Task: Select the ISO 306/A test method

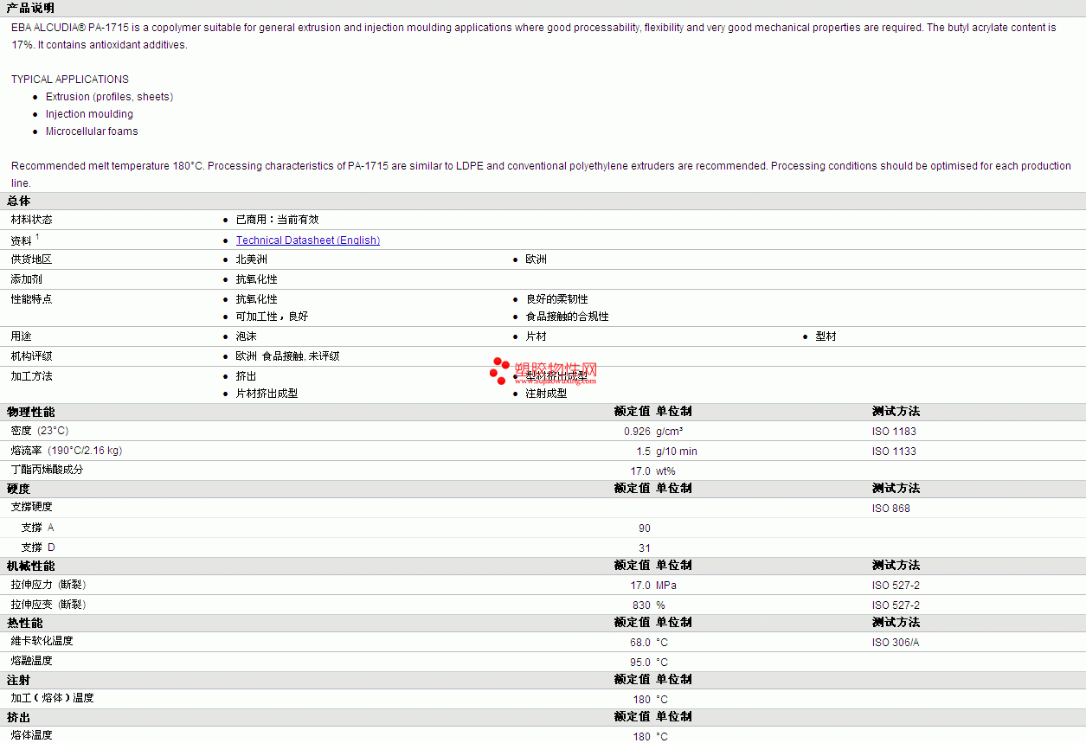Action: pyautogui.click(x=896, y=643)
